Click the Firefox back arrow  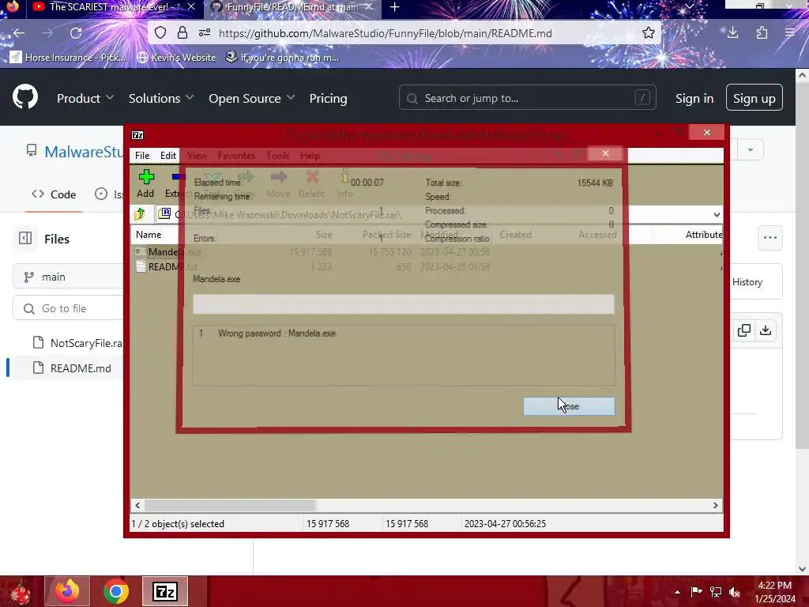tap(19, 33)
